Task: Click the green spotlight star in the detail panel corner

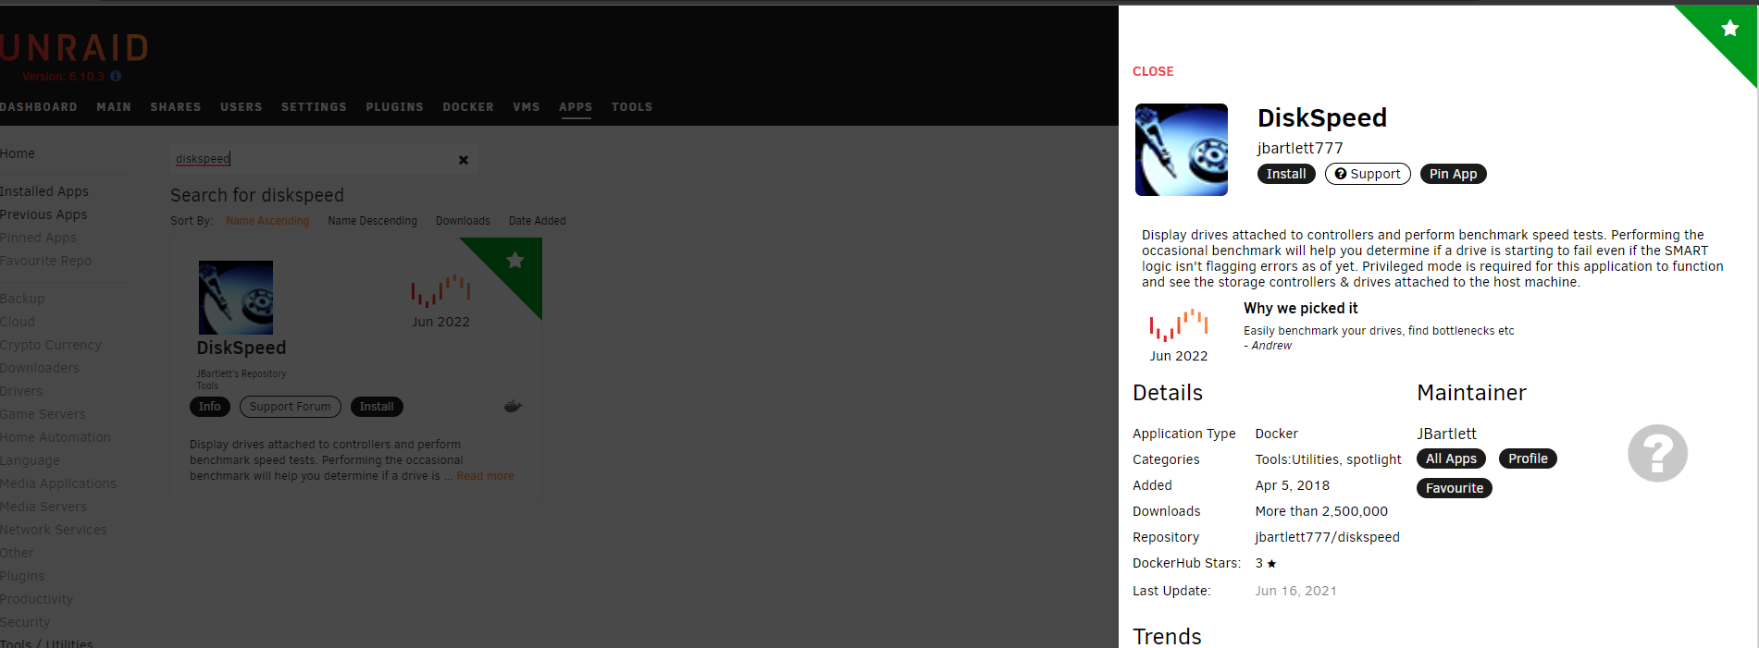Action: [1729, 29]
